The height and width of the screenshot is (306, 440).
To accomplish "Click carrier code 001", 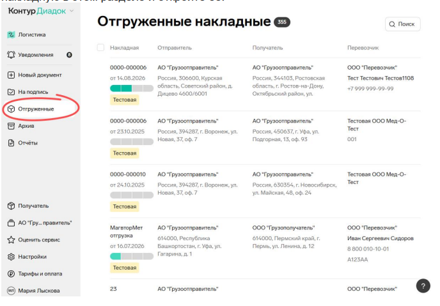I will tap(352, 139).
